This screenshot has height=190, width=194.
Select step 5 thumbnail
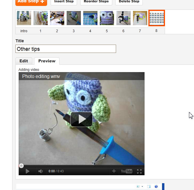point(107,18)
